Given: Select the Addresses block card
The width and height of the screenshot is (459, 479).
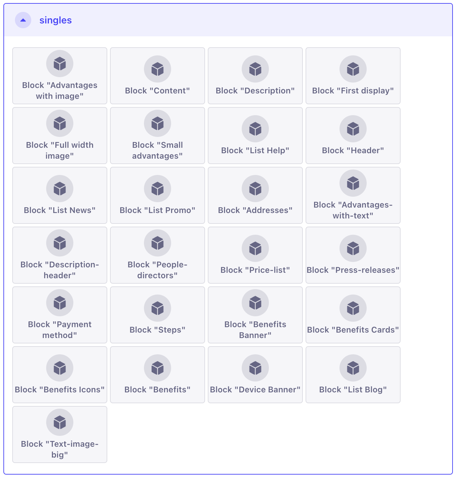Looking at the screenshot, I should coord(255,196).
